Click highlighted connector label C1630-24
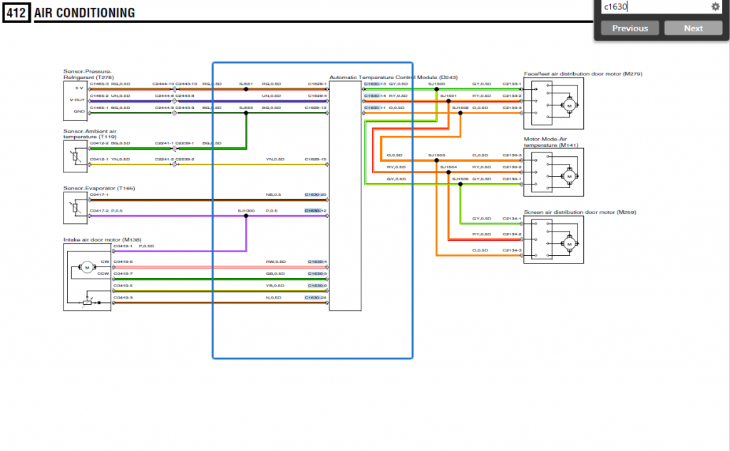This screenshot has height=451, width=730. (316, 297)
